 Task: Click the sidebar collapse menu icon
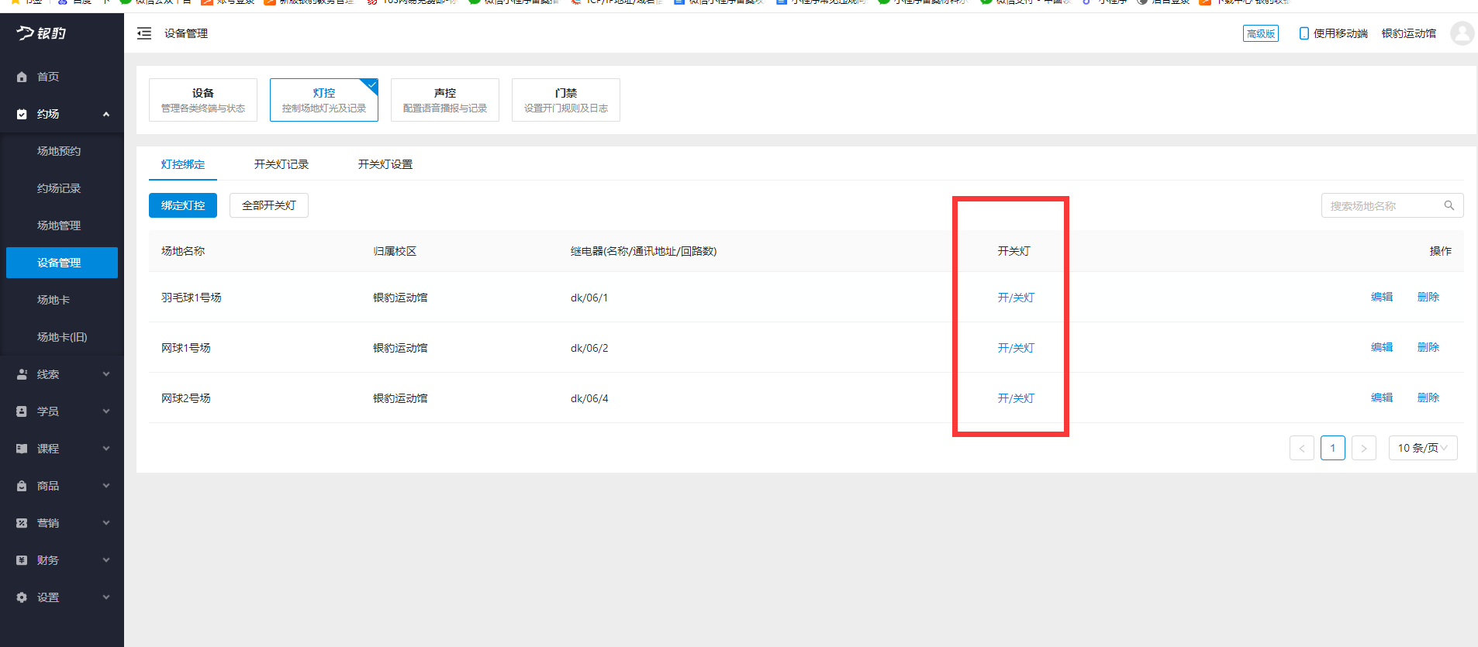point(144,33)
